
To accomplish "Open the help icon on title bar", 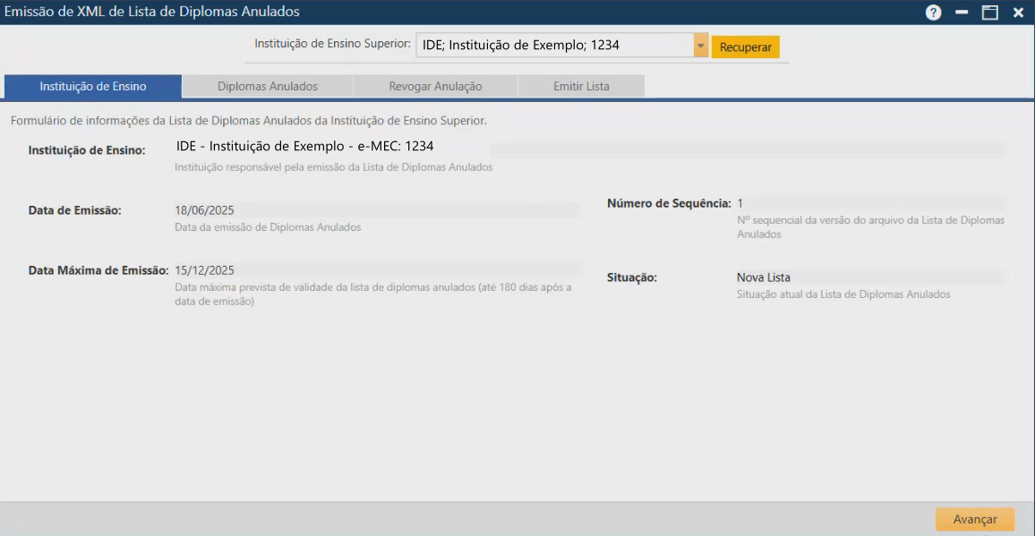I will tap(933, 12).
